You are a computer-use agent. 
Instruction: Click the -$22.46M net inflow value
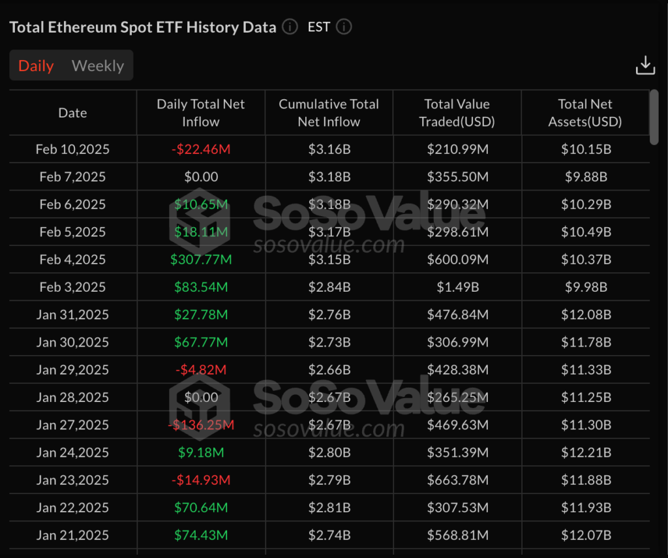click(x=201, y=149)
